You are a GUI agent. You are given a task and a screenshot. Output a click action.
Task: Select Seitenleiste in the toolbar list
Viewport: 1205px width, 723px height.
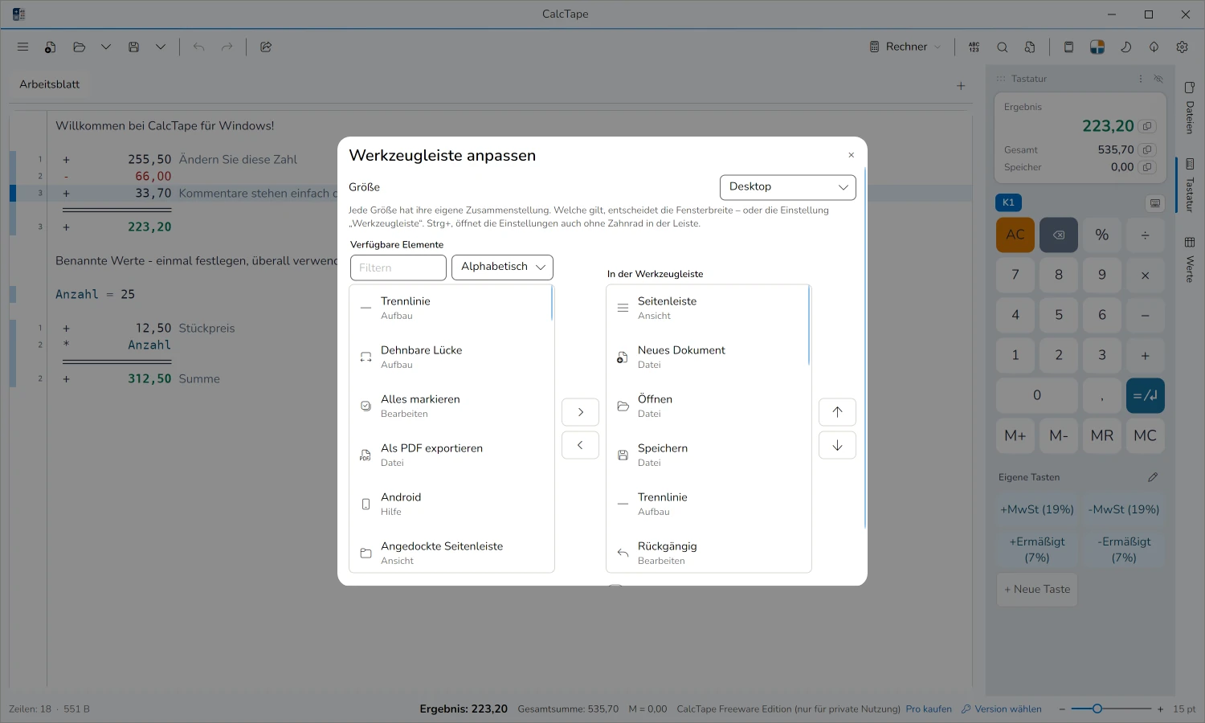tap(707, 308)
